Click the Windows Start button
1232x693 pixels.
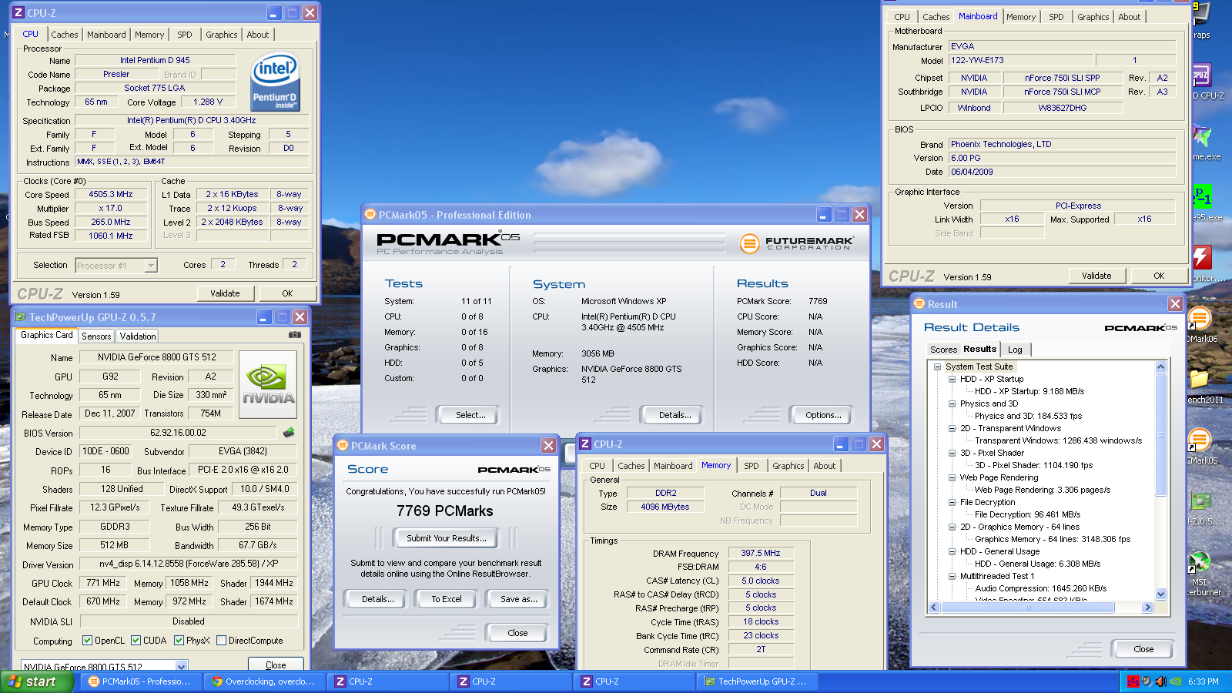pyautogui.click(x=37, y=681)
